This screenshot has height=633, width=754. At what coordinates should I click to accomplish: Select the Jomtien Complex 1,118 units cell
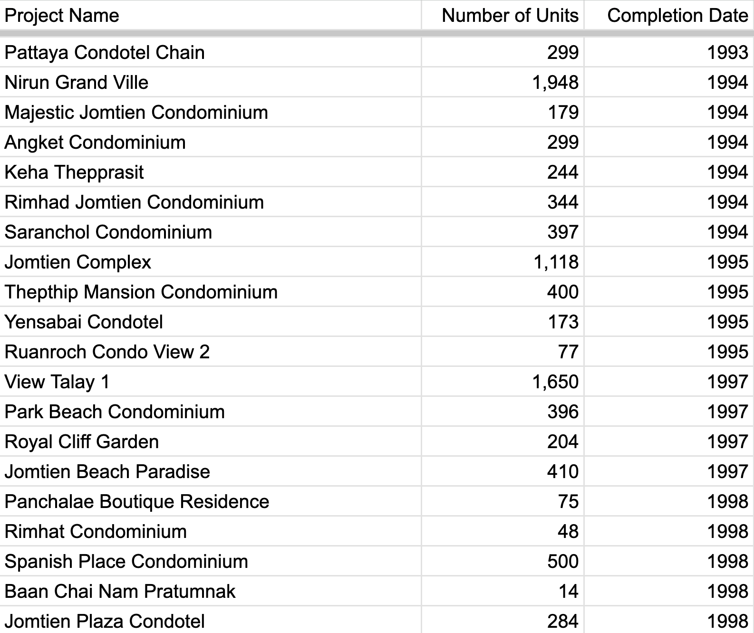[x=503, y=262]
